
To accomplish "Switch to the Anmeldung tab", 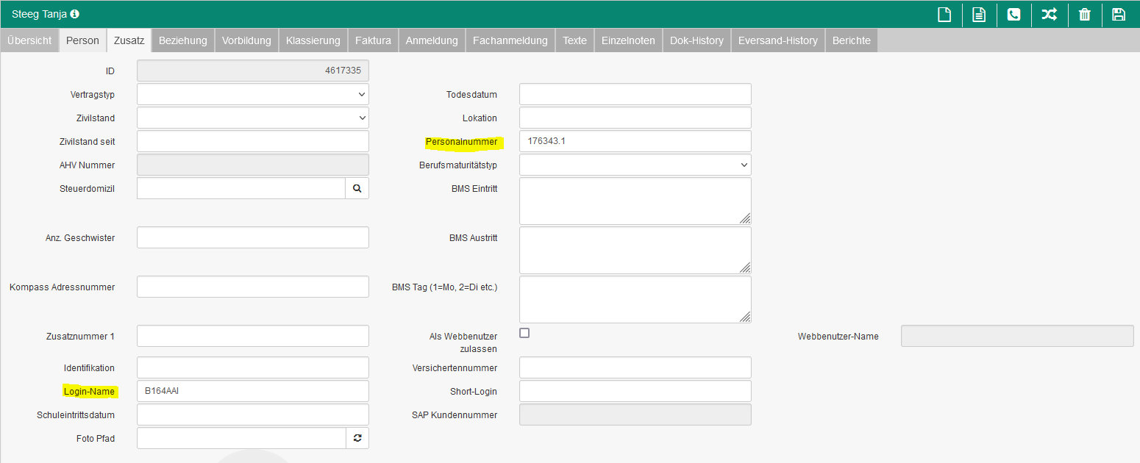I will pyautogui.click(x=432, y=40).
